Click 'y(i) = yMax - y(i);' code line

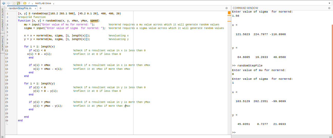48,106
